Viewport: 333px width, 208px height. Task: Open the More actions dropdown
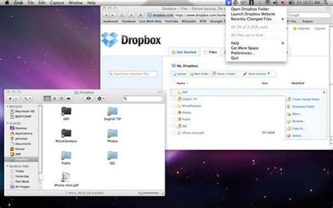(256, 74)
